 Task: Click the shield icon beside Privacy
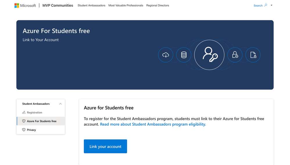24,130
